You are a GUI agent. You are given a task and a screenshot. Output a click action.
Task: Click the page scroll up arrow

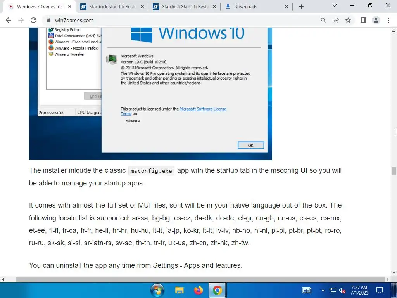(x=394, y=31)
